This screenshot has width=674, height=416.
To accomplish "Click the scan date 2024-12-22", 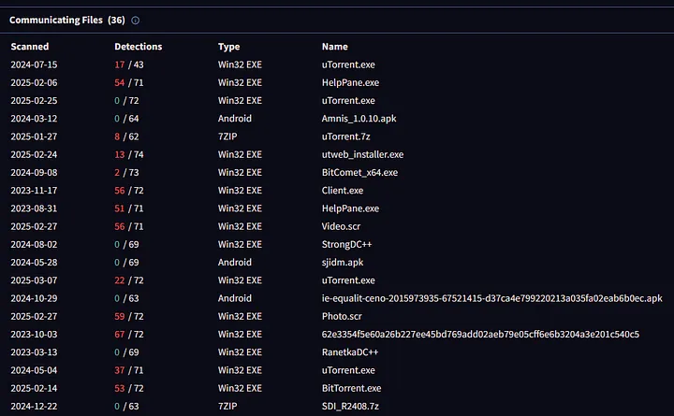I will pos(34,406).
